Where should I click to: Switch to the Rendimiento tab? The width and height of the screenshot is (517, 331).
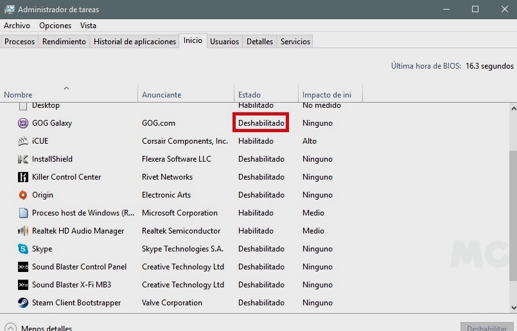pos(64,42)
